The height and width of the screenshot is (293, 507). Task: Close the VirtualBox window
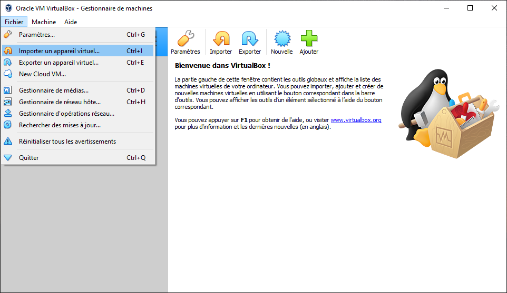tap(494, 8)
